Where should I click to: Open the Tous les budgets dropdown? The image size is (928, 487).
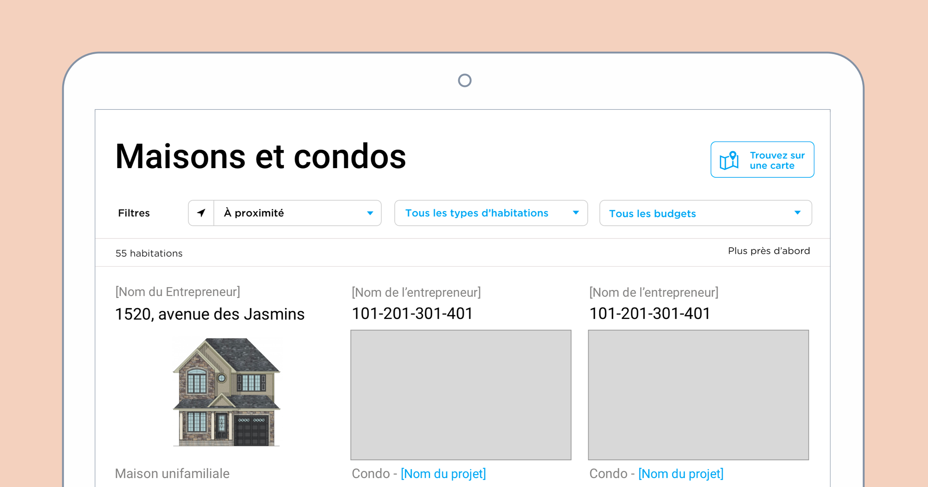click(706, 213)
